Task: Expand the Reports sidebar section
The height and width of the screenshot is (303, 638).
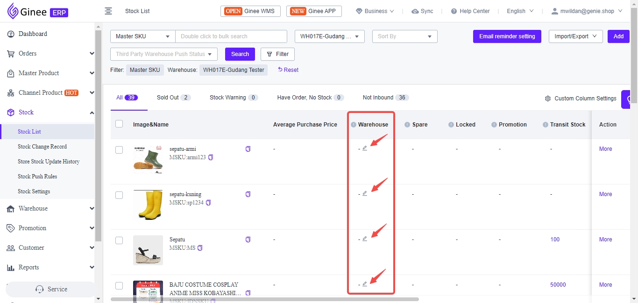Action: pyautogui.click(x=92, y=268)
